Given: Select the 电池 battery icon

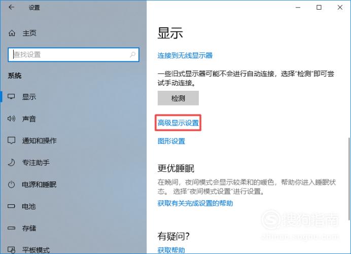Looking at the screenshot, I should click(x=11, y=206).
